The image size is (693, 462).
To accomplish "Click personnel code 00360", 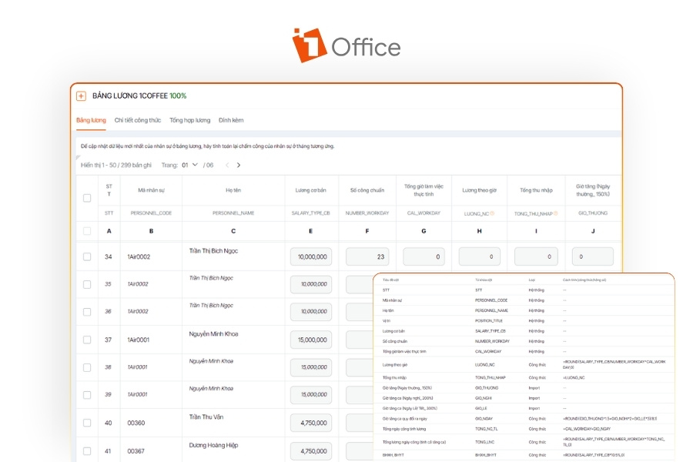I will 136,423.
